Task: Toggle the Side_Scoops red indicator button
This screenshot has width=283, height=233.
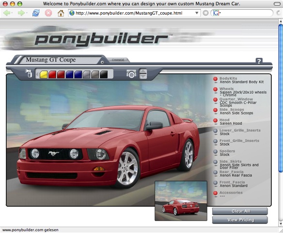Action: [x=215, y=110]
